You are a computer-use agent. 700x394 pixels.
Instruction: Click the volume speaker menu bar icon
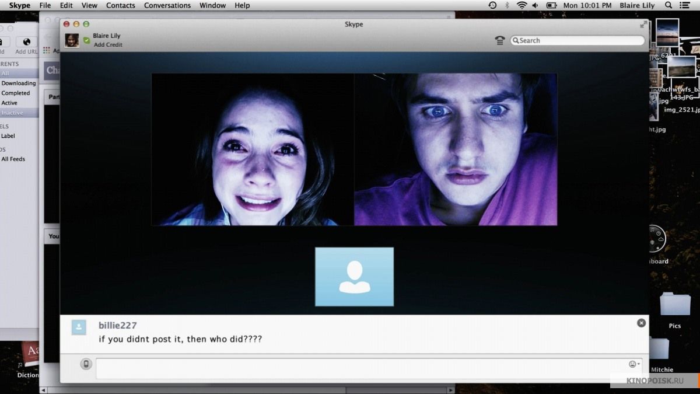click(535, 5)
